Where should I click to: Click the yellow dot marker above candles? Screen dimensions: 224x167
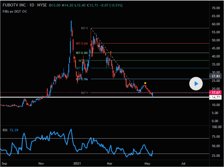coord(145,83)
